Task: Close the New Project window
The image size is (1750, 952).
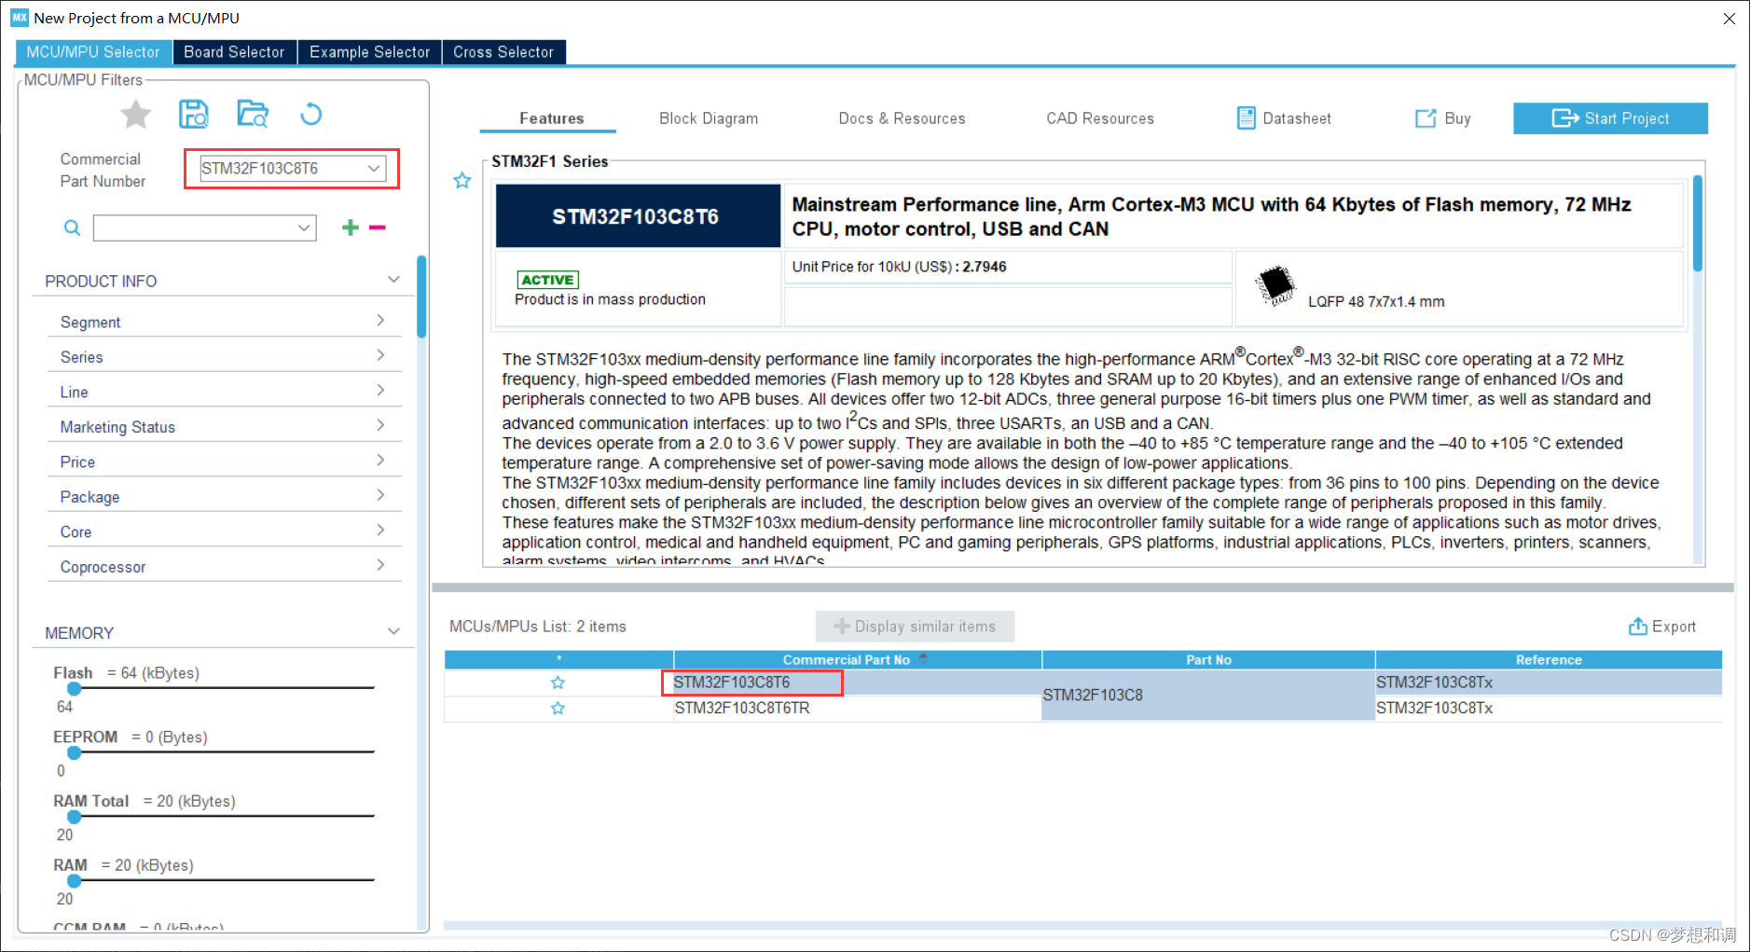Action: (x=1729, y=18)
